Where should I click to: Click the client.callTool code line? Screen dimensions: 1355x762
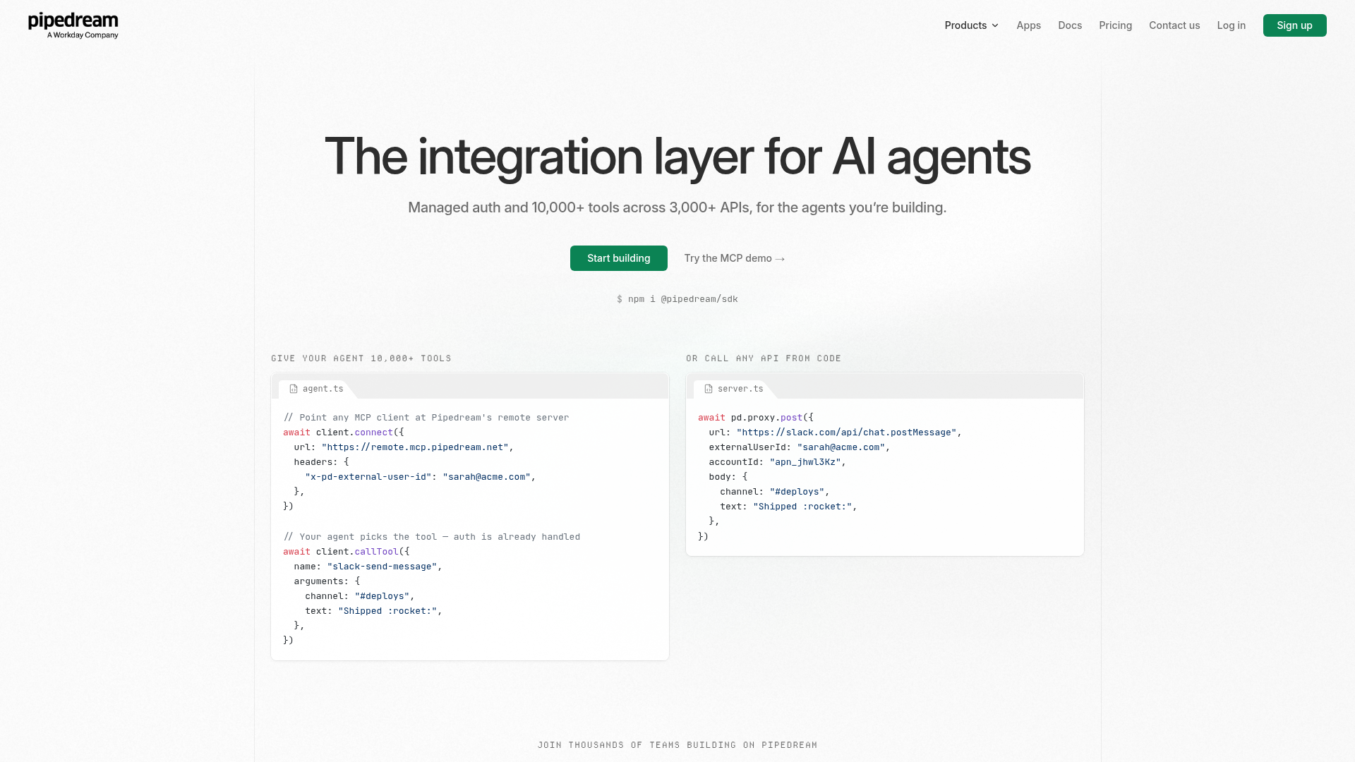click(x=347, y=552)
